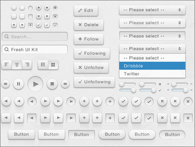This screenshot has width=195, height=147.
Task: Select the align left icon
Action: 7,65
